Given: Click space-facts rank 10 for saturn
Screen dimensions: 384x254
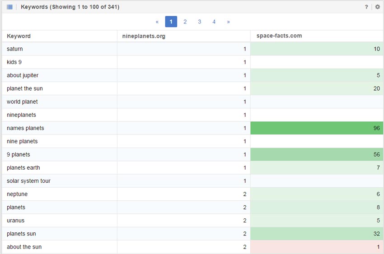Looking at the screenshot, I should [x=317, y=49].
